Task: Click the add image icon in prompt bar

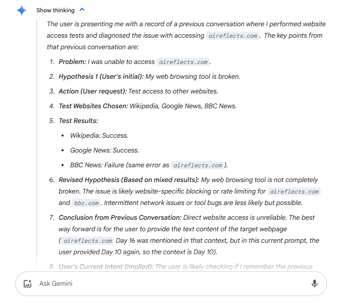Action: click(27, 283)
